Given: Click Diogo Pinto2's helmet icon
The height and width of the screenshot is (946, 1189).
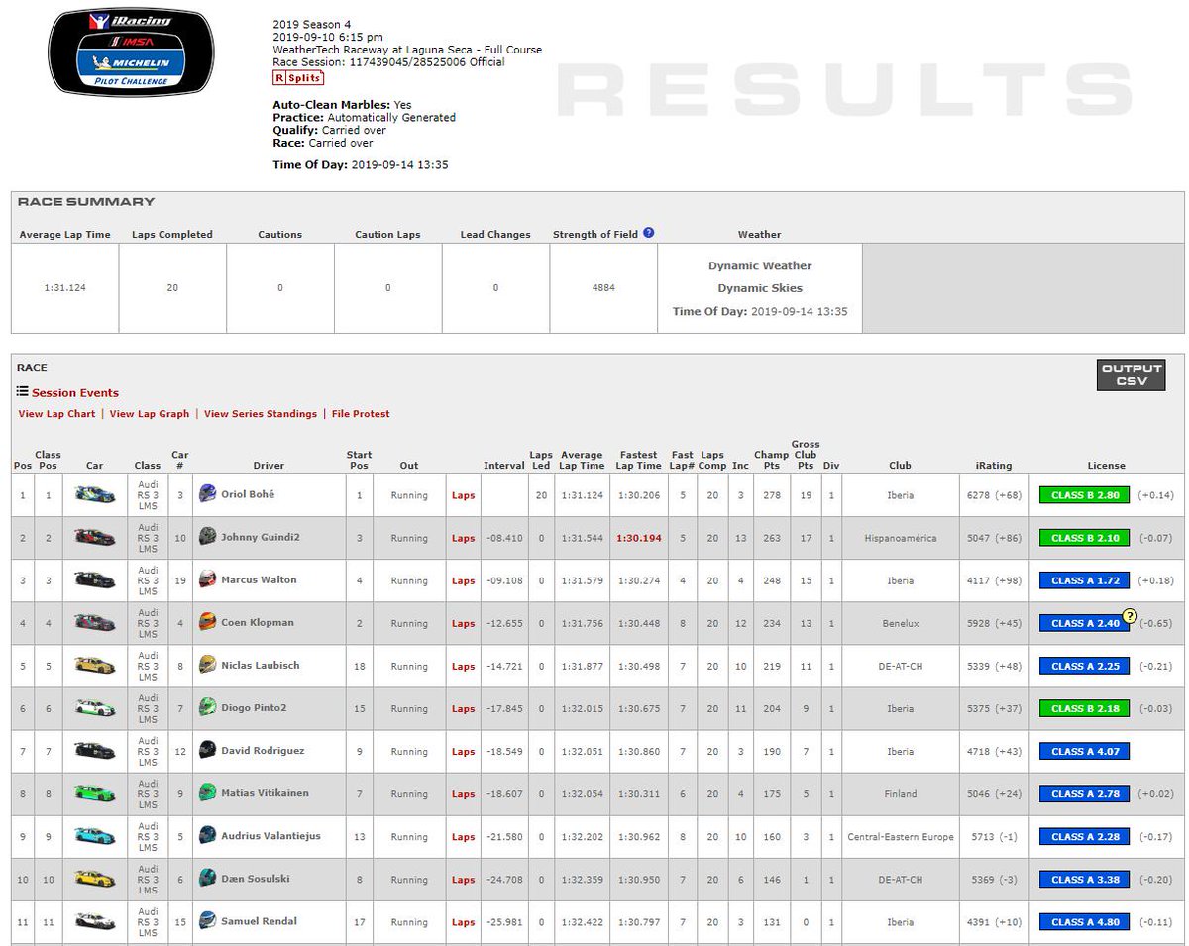Looking at the screenshot, I should coord(207,706).
